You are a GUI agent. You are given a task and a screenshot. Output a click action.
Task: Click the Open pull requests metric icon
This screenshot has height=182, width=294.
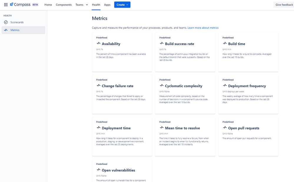click(x=225, y=128)
